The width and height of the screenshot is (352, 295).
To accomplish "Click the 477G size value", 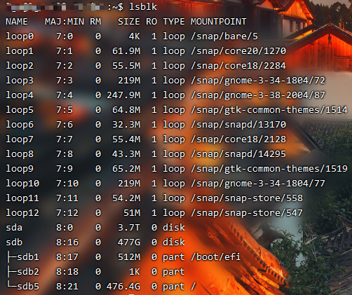I will (x=129, y=242).
